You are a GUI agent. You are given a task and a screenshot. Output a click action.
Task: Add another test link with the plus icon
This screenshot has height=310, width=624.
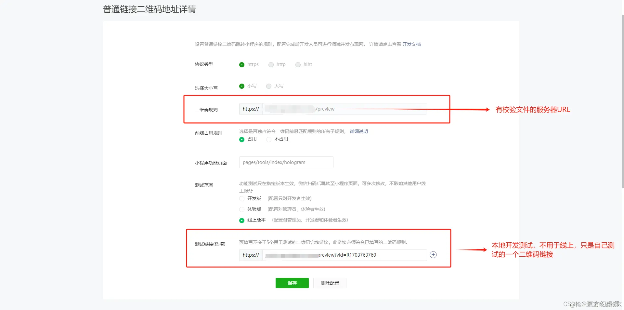(433, 255)
